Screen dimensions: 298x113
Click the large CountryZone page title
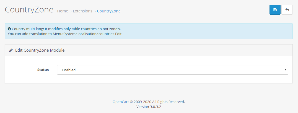[x=29, y=10]
